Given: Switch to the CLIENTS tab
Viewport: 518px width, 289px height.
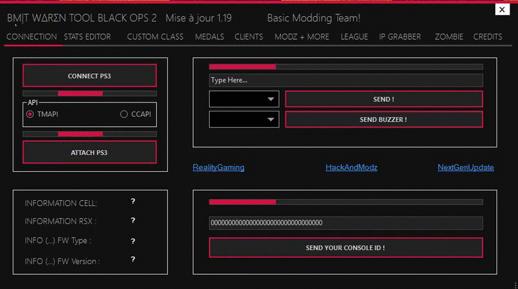Looking at the screenshot, I should [x=249, y=37].
